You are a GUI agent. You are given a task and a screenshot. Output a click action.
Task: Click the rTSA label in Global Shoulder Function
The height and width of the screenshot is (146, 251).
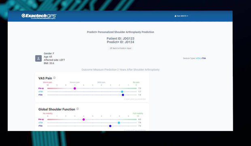pos(40,126)
